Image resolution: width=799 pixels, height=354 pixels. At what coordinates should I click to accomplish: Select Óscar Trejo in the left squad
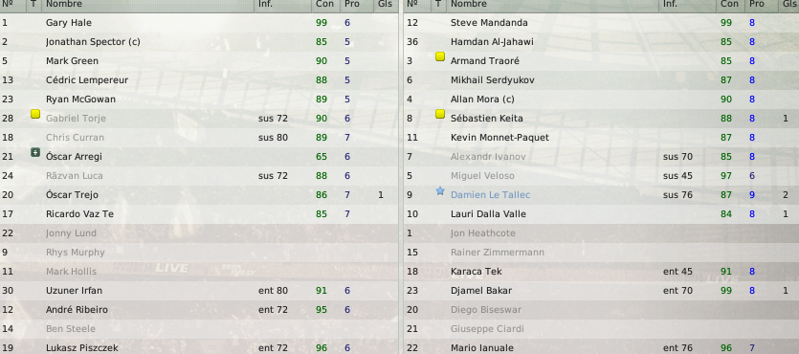[x=199, y=194]
